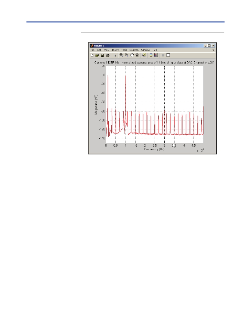This screenshot has height=323, width=251.
Task: Toggle the Data Cursor tool
Action: coord(144,55)
